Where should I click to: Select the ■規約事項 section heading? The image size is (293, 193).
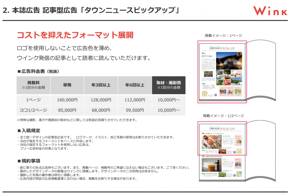click(x=29, y=161)
